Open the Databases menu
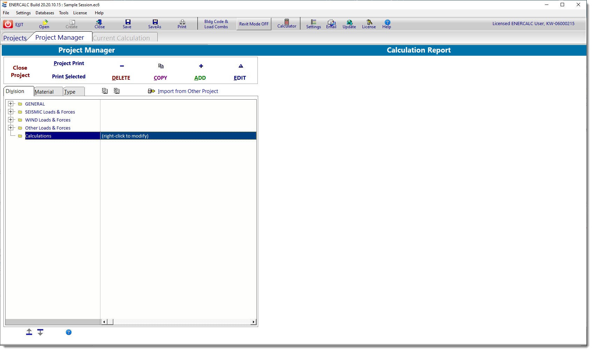 point(45,13)
